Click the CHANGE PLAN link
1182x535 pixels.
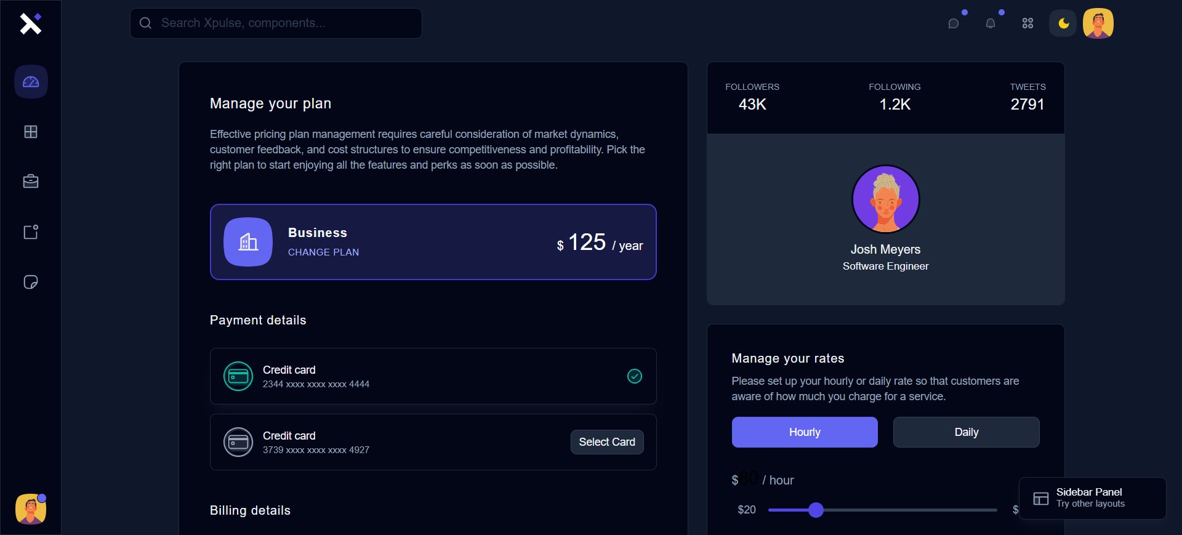click(323, 252)
